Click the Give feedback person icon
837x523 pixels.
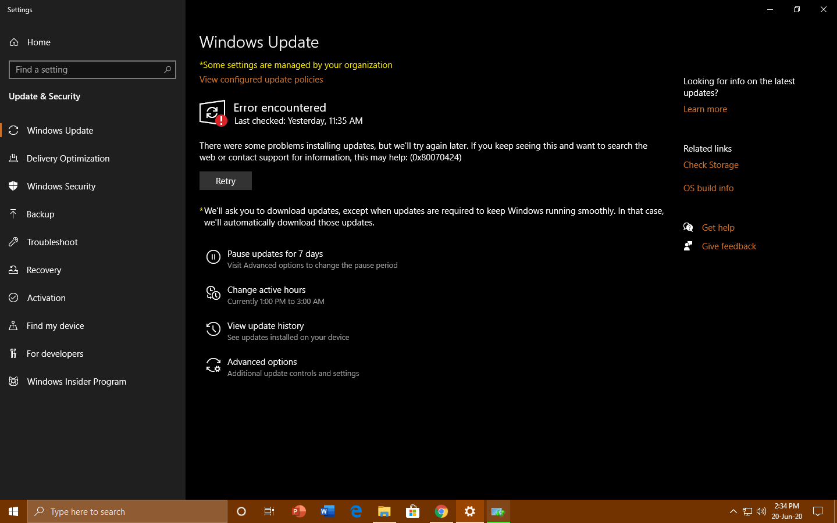688,246
